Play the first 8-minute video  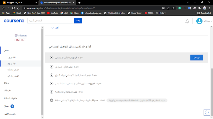52,58
